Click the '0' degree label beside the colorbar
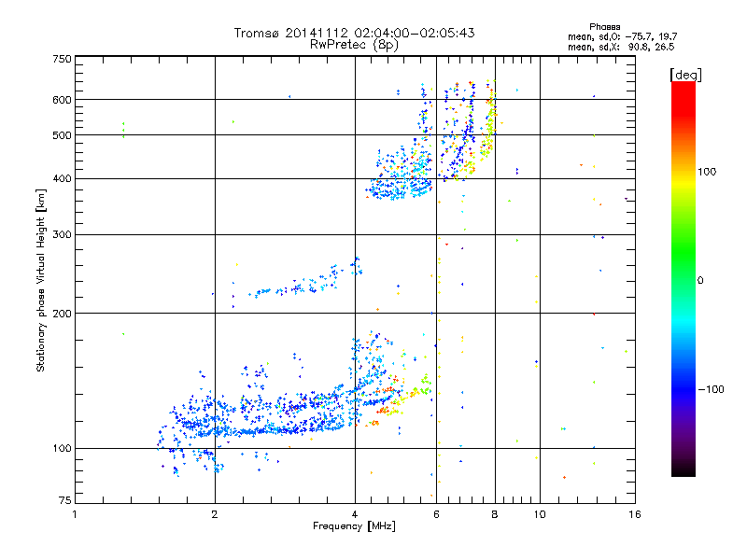The width and height of the screenshot is (747, 560). (x=700, y=281)
